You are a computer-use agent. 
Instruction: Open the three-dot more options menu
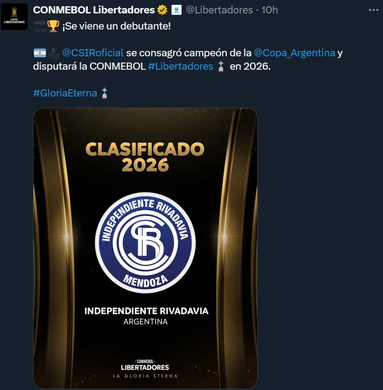(x=373, y=10)
